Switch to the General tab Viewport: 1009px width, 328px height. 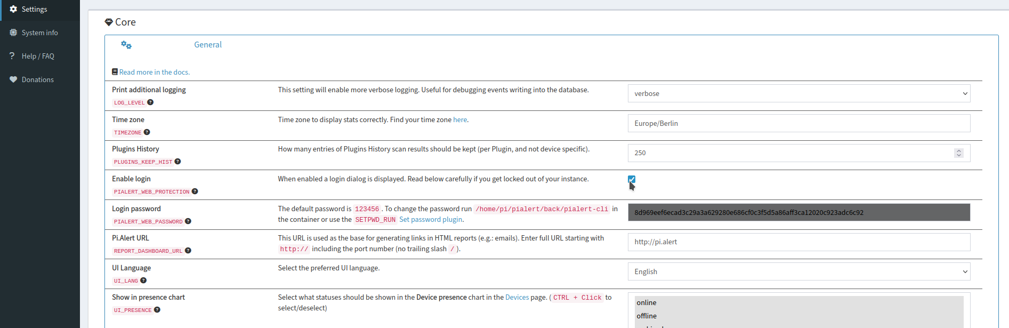tap(208, 45)
